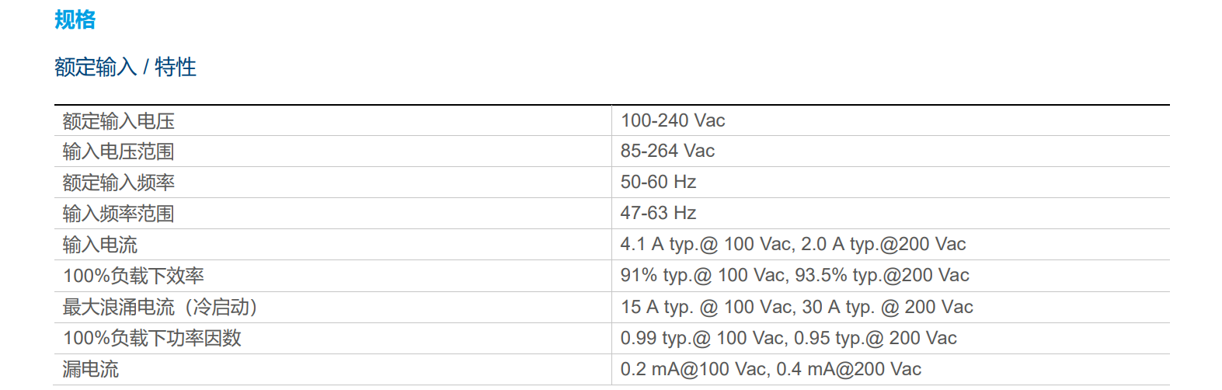Viewport: 1222px width, 390px height.
Task: Click the 47-63 Hz value
Action: pyautogui.click(x=658, y=213)
